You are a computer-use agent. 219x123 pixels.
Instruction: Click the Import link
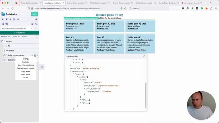tap(24, 37)
